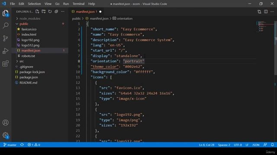Click the unsaved dot on manifest.json tab

(100, 12)
